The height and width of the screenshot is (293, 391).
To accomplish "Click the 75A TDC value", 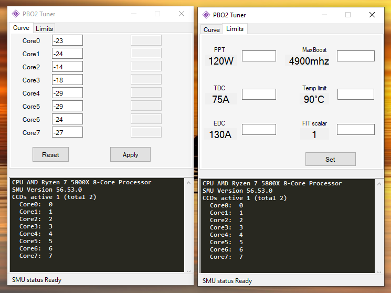I will click(x=220, y=99).
